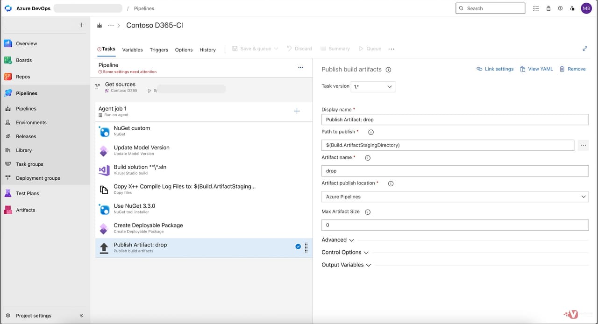
Task: Click View YAML
Action: 536,69
